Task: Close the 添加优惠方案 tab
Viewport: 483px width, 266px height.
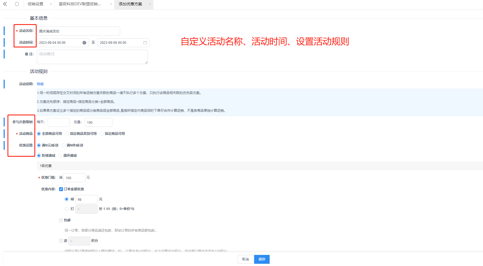Action: (150, 4)
